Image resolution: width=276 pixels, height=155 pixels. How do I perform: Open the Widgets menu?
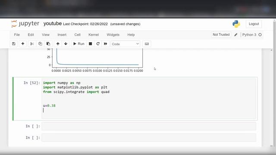click(x=113, y=35)
